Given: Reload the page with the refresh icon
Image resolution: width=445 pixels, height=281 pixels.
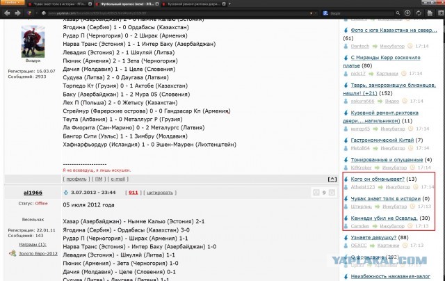Looking at the screenshot, I should tap(419, 13).
